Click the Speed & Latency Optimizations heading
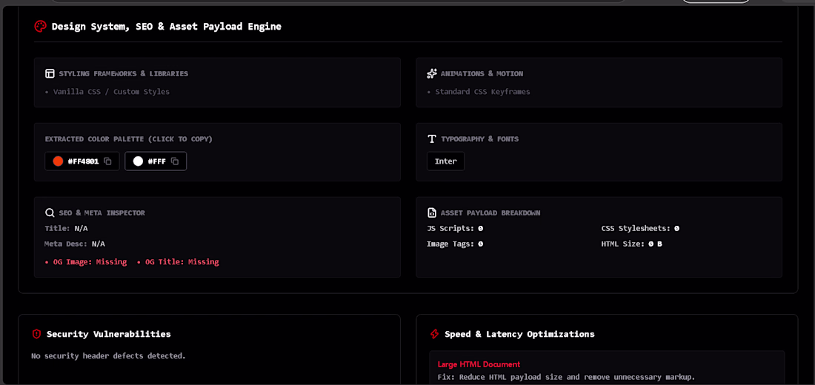The image size is (815, 385). click(x=520, y=334)
